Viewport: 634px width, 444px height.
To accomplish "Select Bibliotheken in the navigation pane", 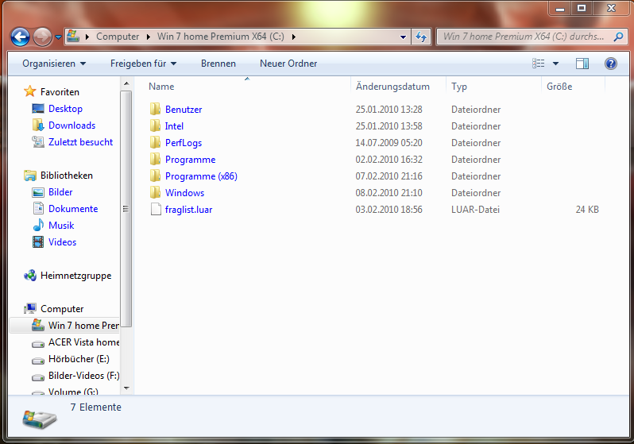I will pos(67,175).
